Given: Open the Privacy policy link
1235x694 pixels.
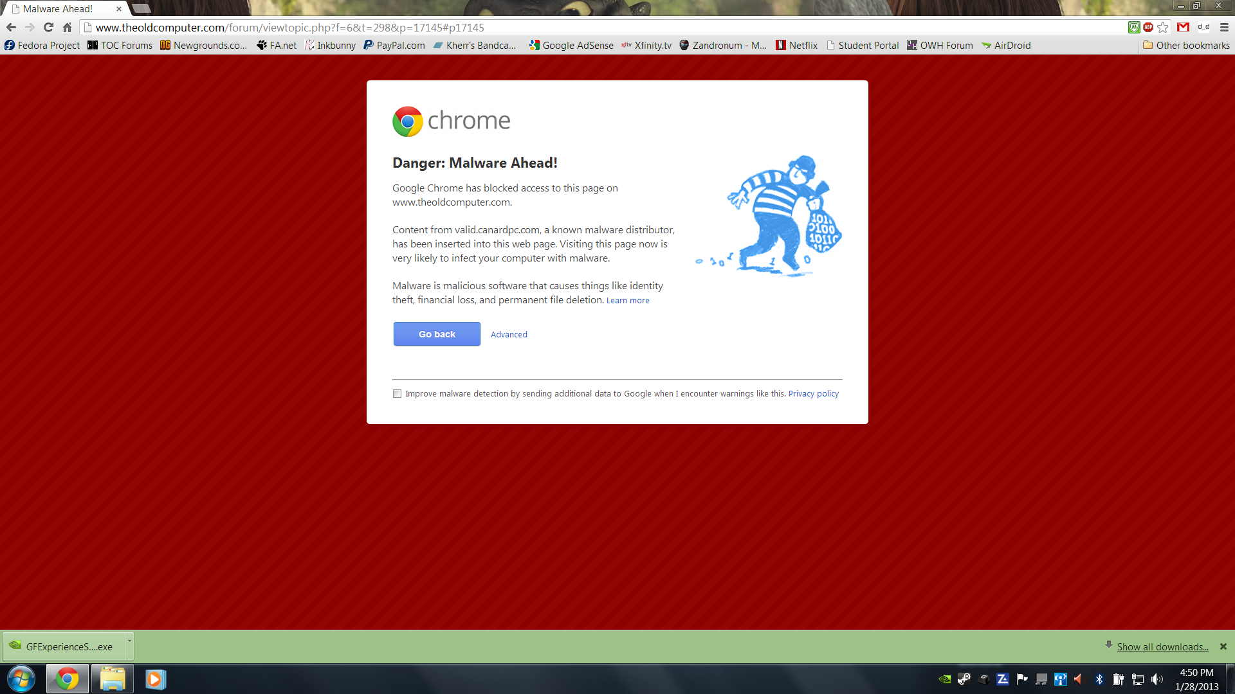Looking at the screenshot, I should pos(813,394).
